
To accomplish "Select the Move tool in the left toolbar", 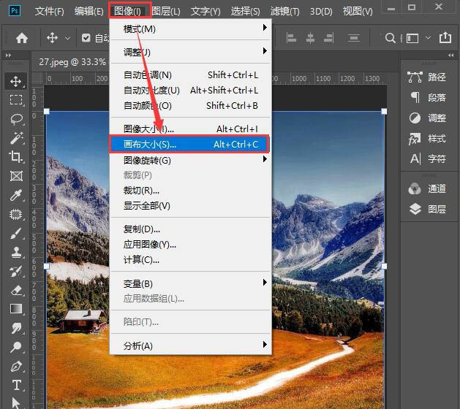I will (x=16, y=81).
